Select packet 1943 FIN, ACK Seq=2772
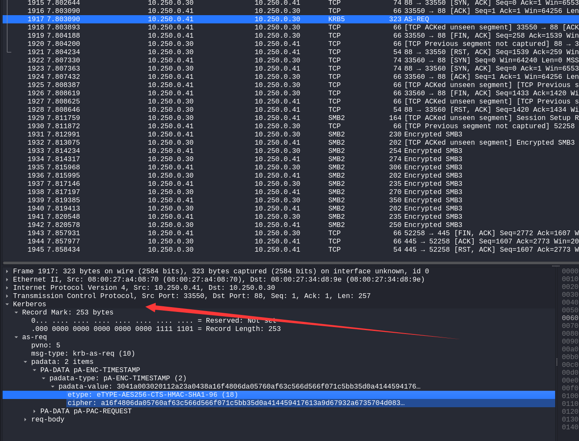This screenshot has height=441, width=579. click(291, 233)
